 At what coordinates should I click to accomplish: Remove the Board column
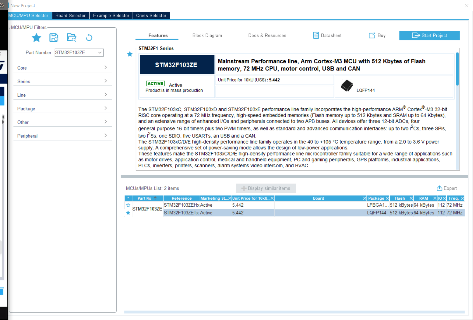tap(365, 198)
